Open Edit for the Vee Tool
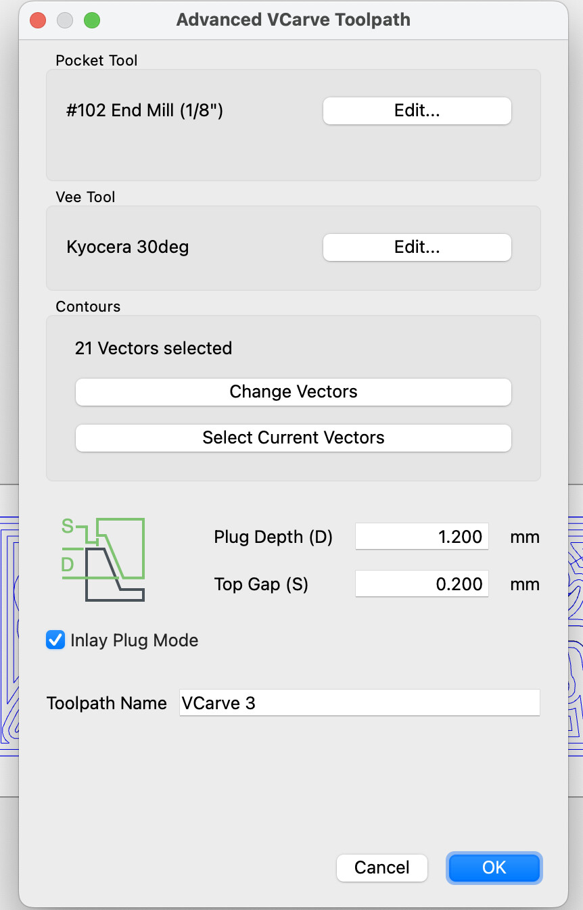The image size is (583, 910). click(417, 247)
